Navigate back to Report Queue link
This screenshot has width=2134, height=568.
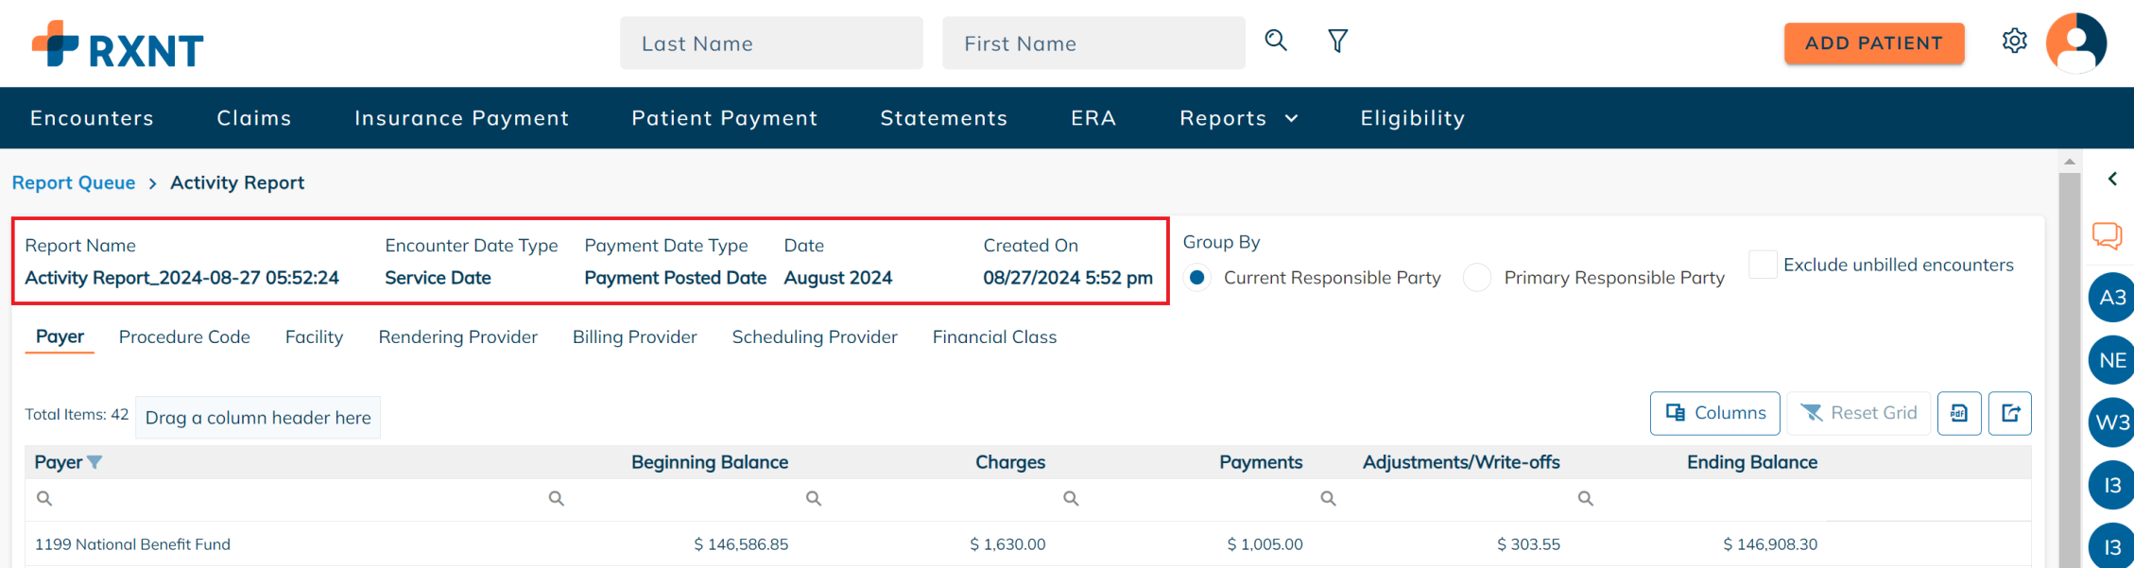click(x=74, y=182)
